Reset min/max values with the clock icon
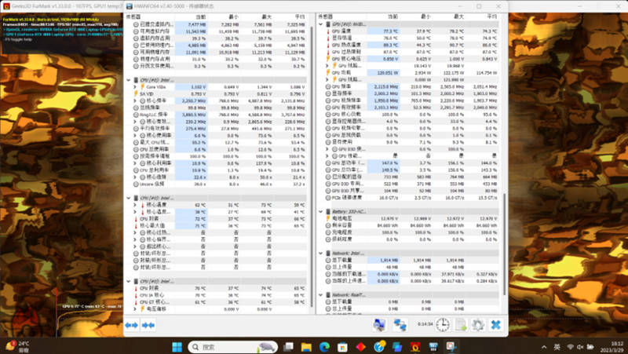The image size is (628, 354). click(443, 325)
